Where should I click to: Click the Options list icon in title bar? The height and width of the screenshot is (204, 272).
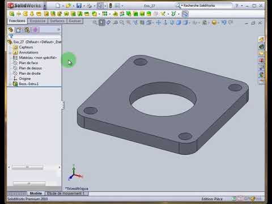point(117,6)
